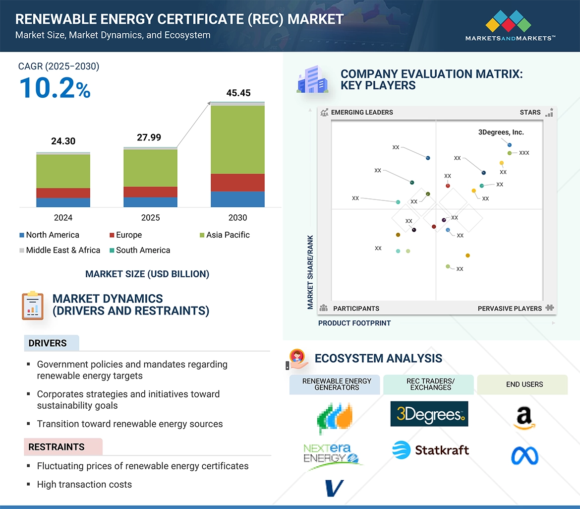
Task: Click the Europe legend color swatch
Action: pos(112,235)
